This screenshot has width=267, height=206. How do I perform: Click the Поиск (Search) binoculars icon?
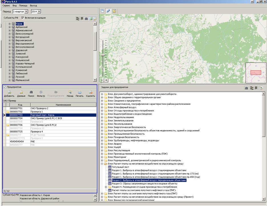31,92
